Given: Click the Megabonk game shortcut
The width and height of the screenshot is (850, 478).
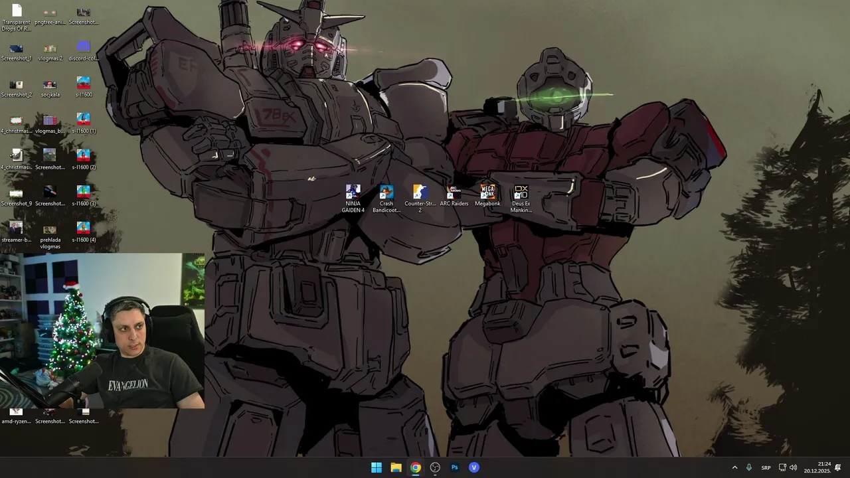Looking at the screenshot, I should pyautogui.click(x=487, y=196).
